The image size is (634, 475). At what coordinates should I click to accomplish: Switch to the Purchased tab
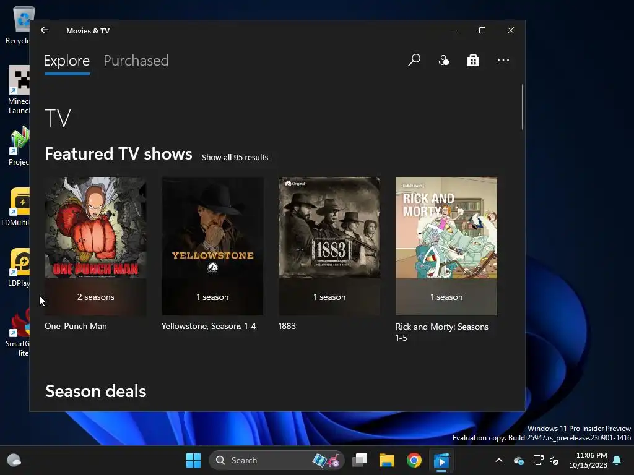tap(136, 61)
